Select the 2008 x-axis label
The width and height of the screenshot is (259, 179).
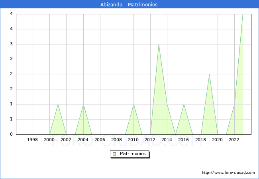(x=117, y=140)
